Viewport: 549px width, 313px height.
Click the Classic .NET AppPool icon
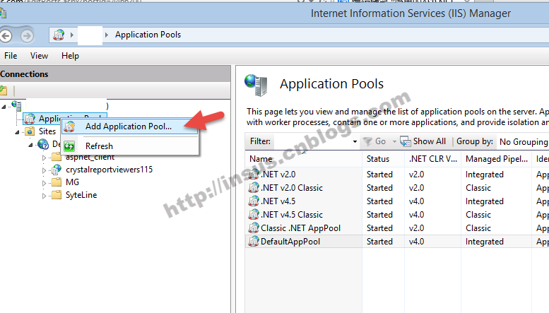[x=253, y=228]
